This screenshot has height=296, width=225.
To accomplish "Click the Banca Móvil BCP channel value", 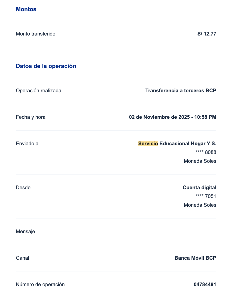I will point(195,258).
